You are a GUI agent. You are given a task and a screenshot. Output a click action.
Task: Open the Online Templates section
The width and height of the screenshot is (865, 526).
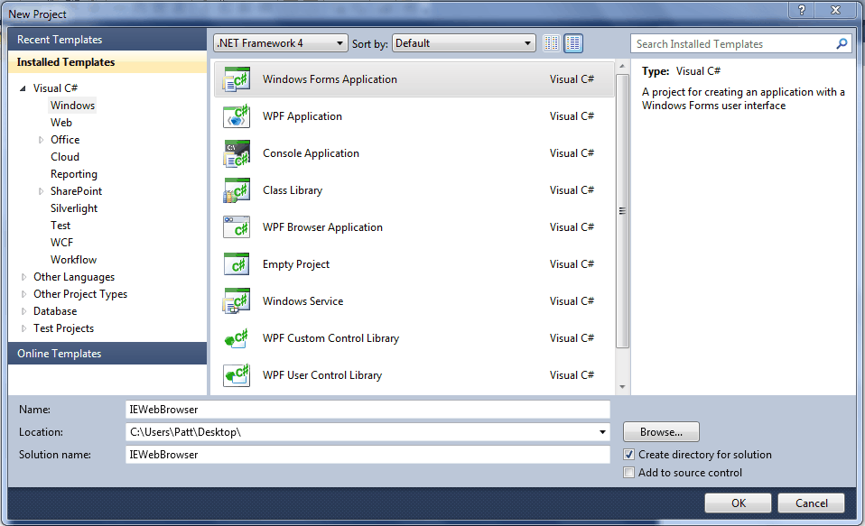[x=107, y=354]
